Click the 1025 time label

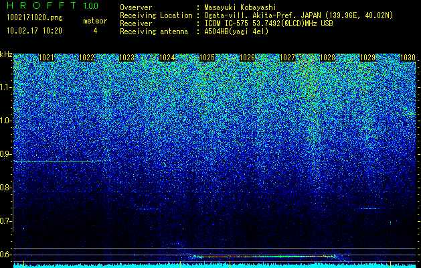pyautogui.click(x=207, y=58)
